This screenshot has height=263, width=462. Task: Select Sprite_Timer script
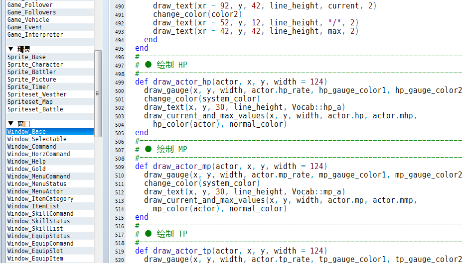pos(50,87)
